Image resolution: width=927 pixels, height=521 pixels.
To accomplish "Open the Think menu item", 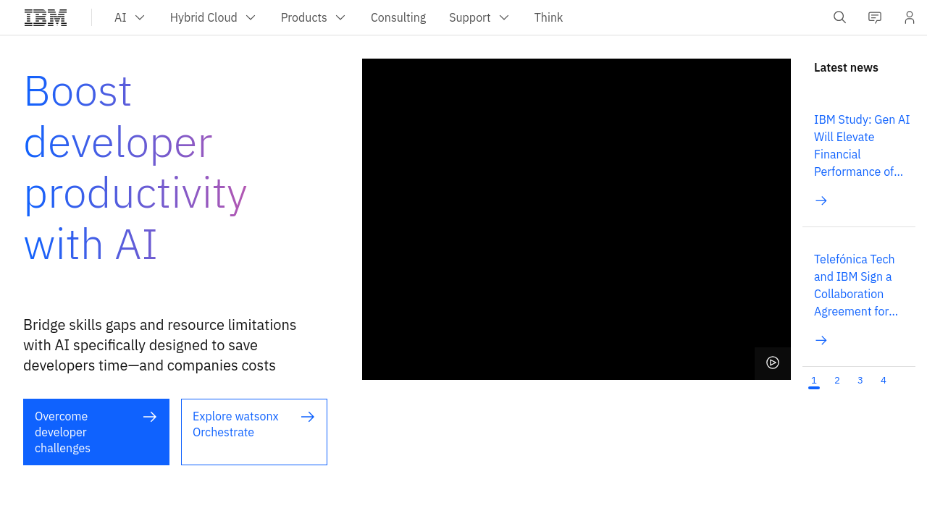I will click(548, 17).
